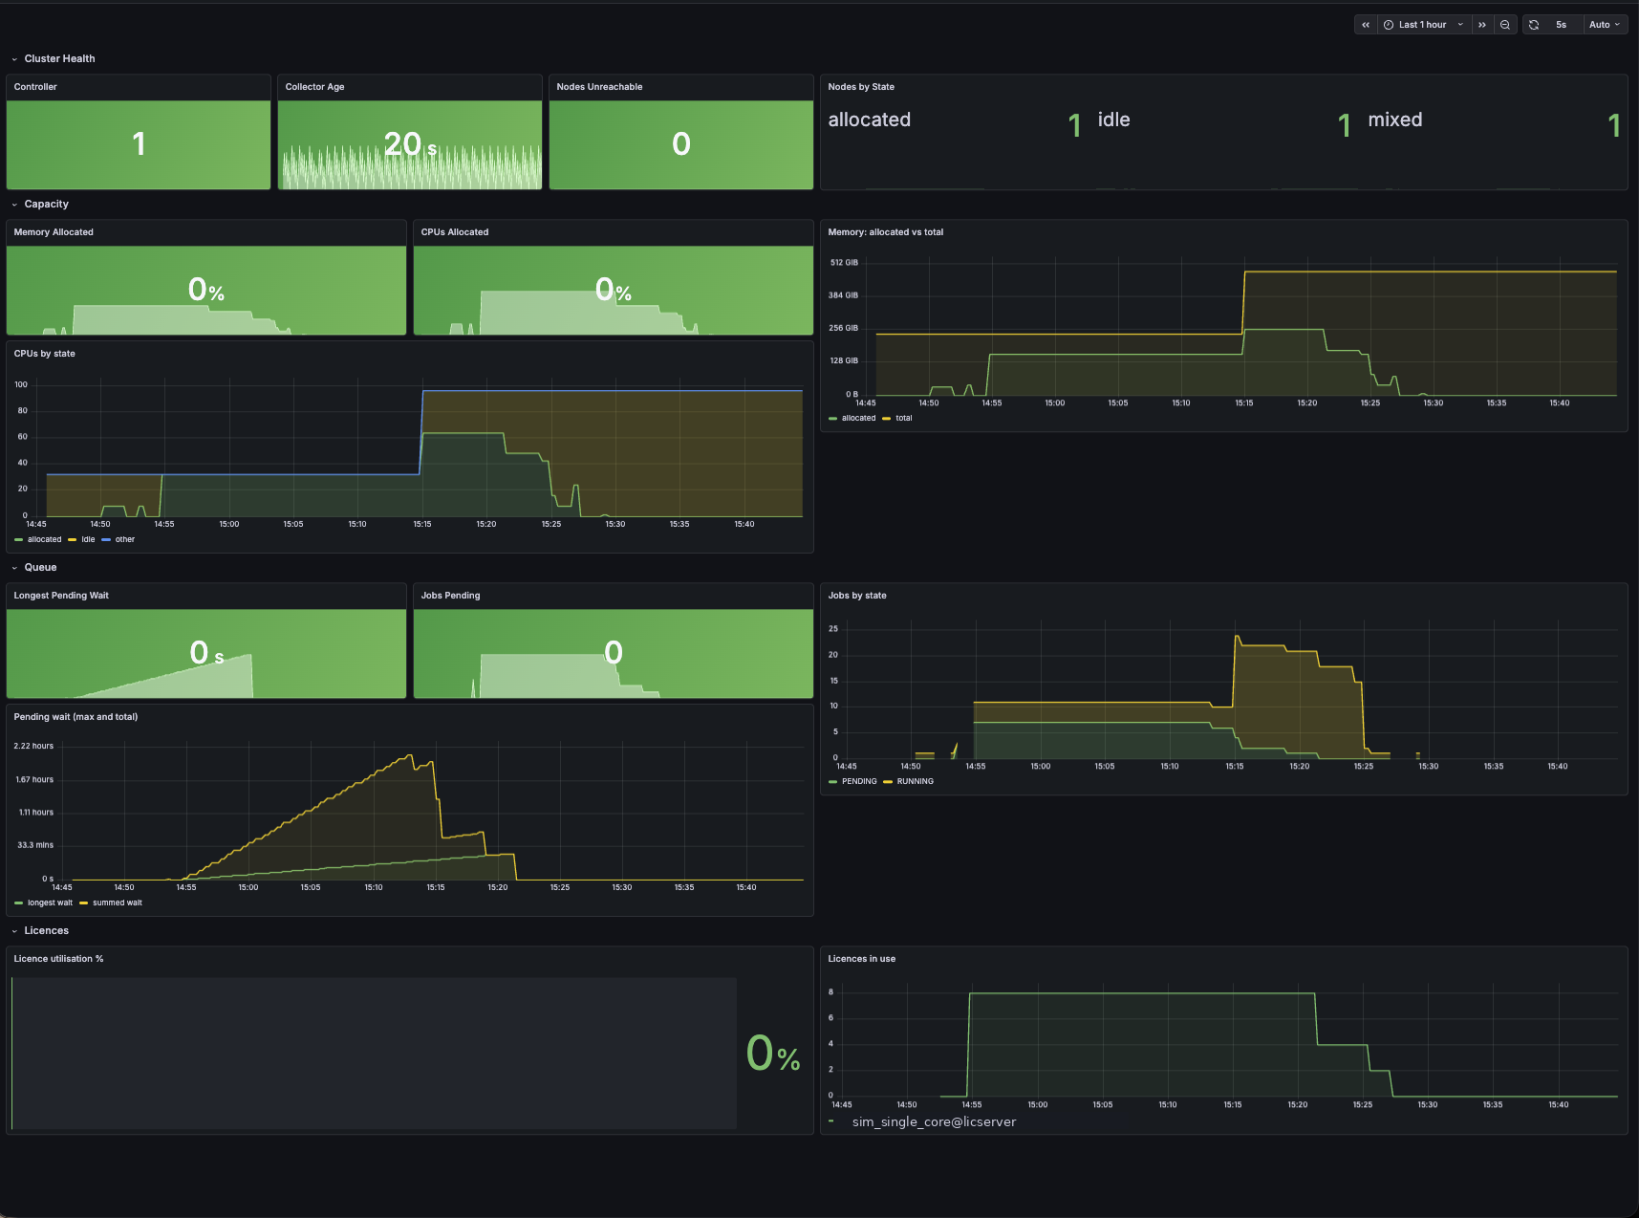1639x1218 pixels.
Task: Click the 5s refresh interval label
Action: pyautogui.click(x=1562, y=25)
